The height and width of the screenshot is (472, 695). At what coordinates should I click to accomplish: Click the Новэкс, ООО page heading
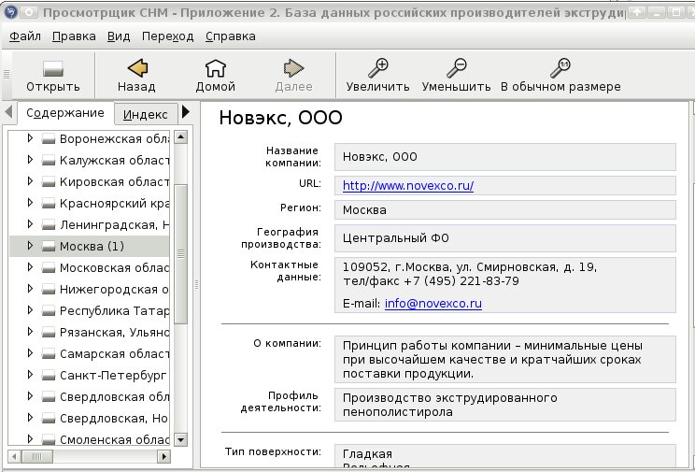click(x=280, y=118)
